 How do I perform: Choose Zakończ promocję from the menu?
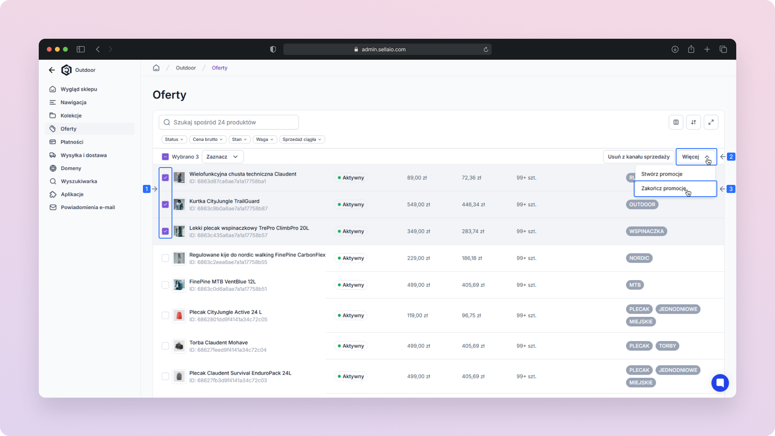tap(663, 189)
